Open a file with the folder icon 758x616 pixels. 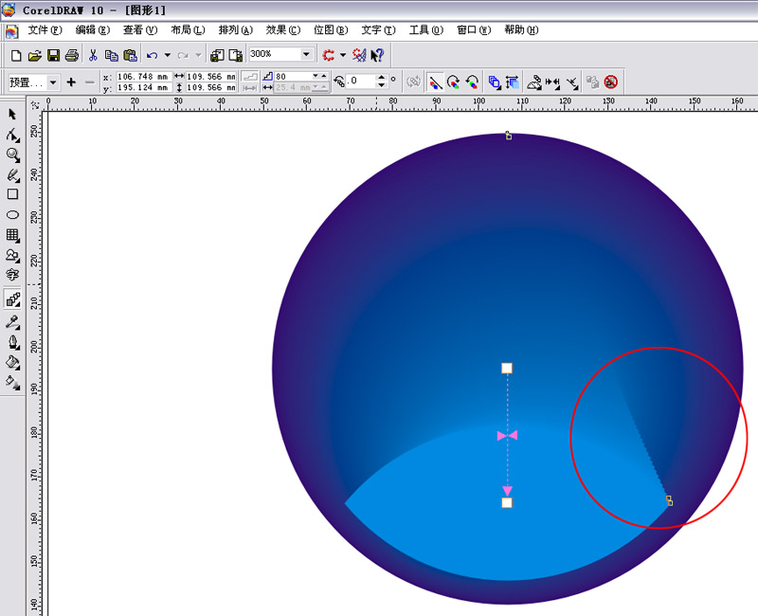tap(34, 56)
